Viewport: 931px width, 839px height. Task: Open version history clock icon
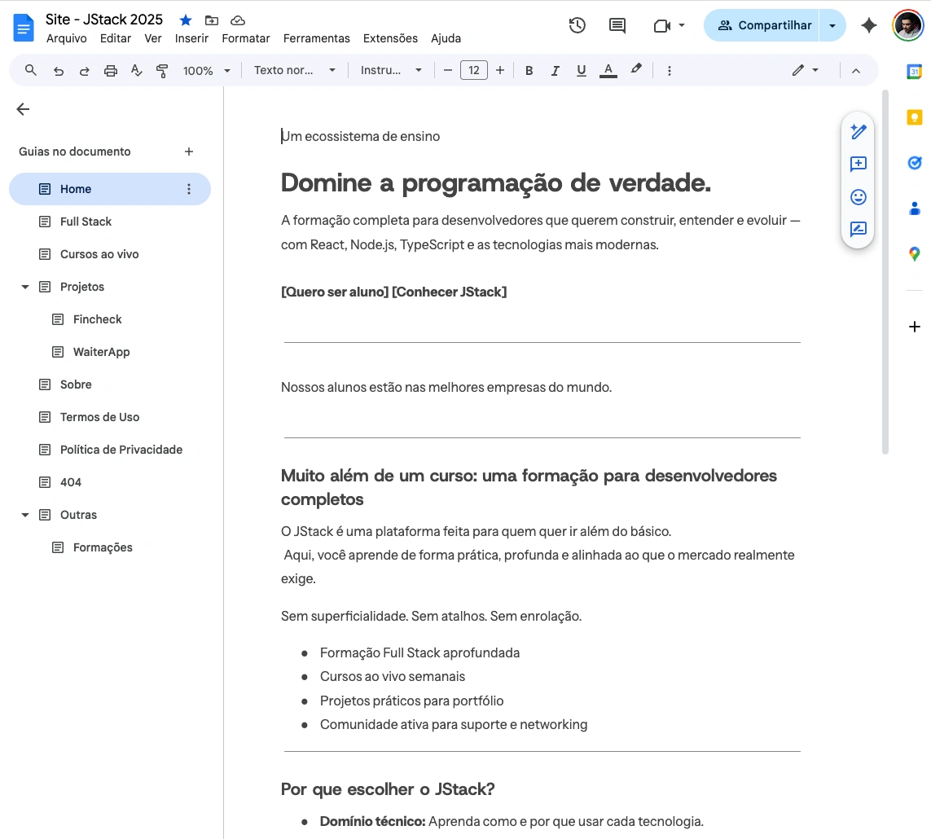tap(577, 25)
